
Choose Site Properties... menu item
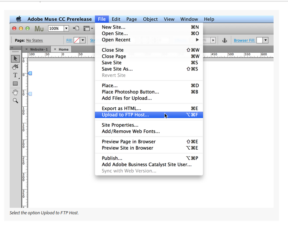click(149, 125)
